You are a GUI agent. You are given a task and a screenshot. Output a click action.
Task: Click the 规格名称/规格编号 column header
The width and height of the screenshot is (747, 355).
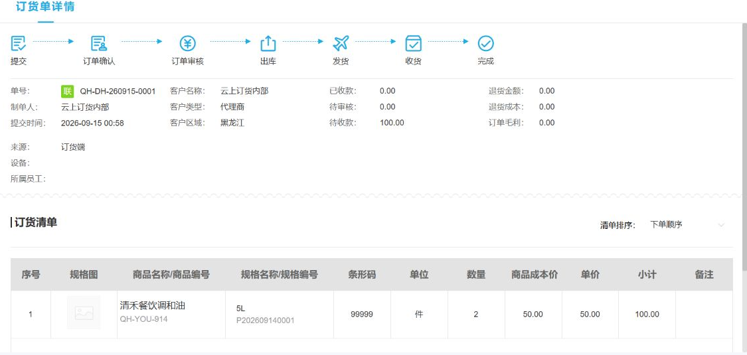pyautogui.click(x=279, y=275)
